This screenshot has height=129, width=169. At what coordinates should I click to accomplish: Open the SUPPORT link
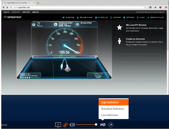(x=117, y=18)
